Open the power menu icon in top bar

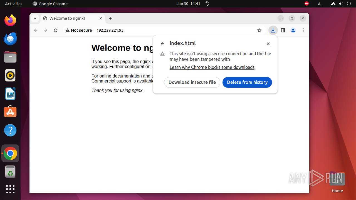[x=349, y=4]
